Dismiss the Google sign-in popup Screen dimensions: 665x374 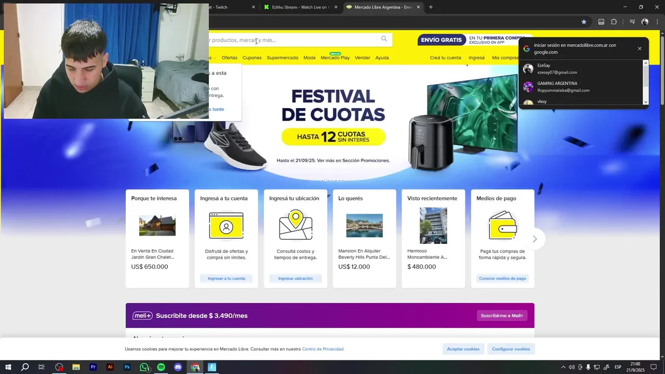[640, 48]
